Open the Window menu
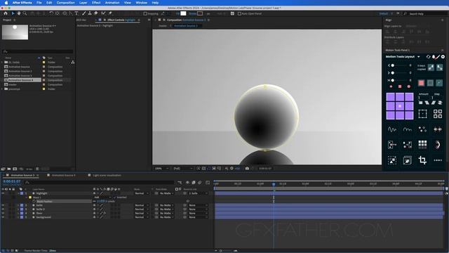Viewport: 449px width, 253px height. pos(142,3)
